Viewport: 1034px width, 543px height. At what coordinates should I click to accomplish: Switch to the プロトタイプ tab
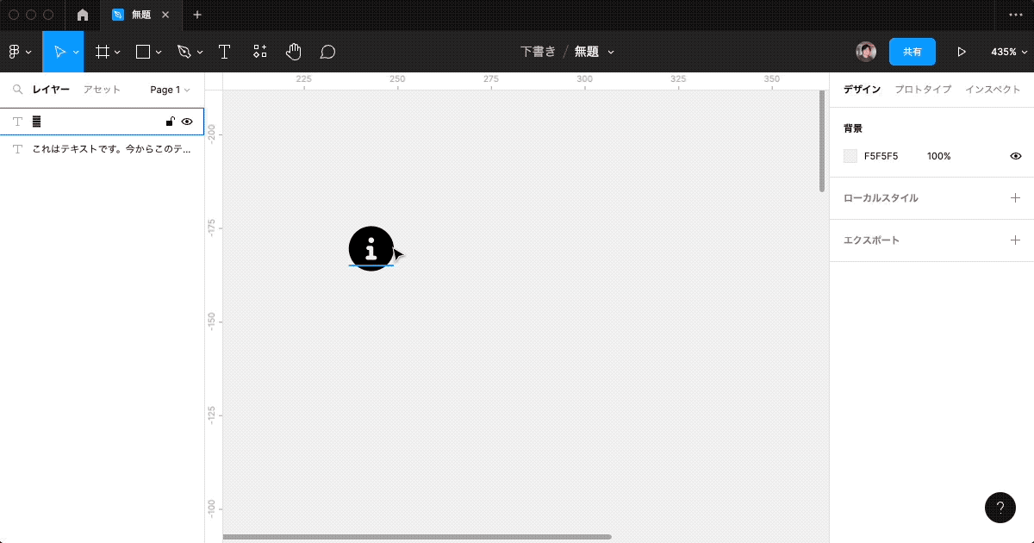click(x=923, y=89)
